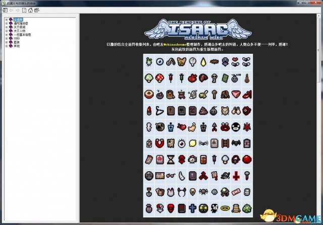Select the SEED topic label

coord(17,38)
